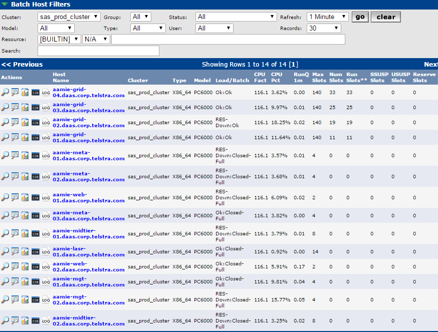Open SSH icon for aamie-meta-02 host
This screenshot has height=332, width=438.
point(35,176)
